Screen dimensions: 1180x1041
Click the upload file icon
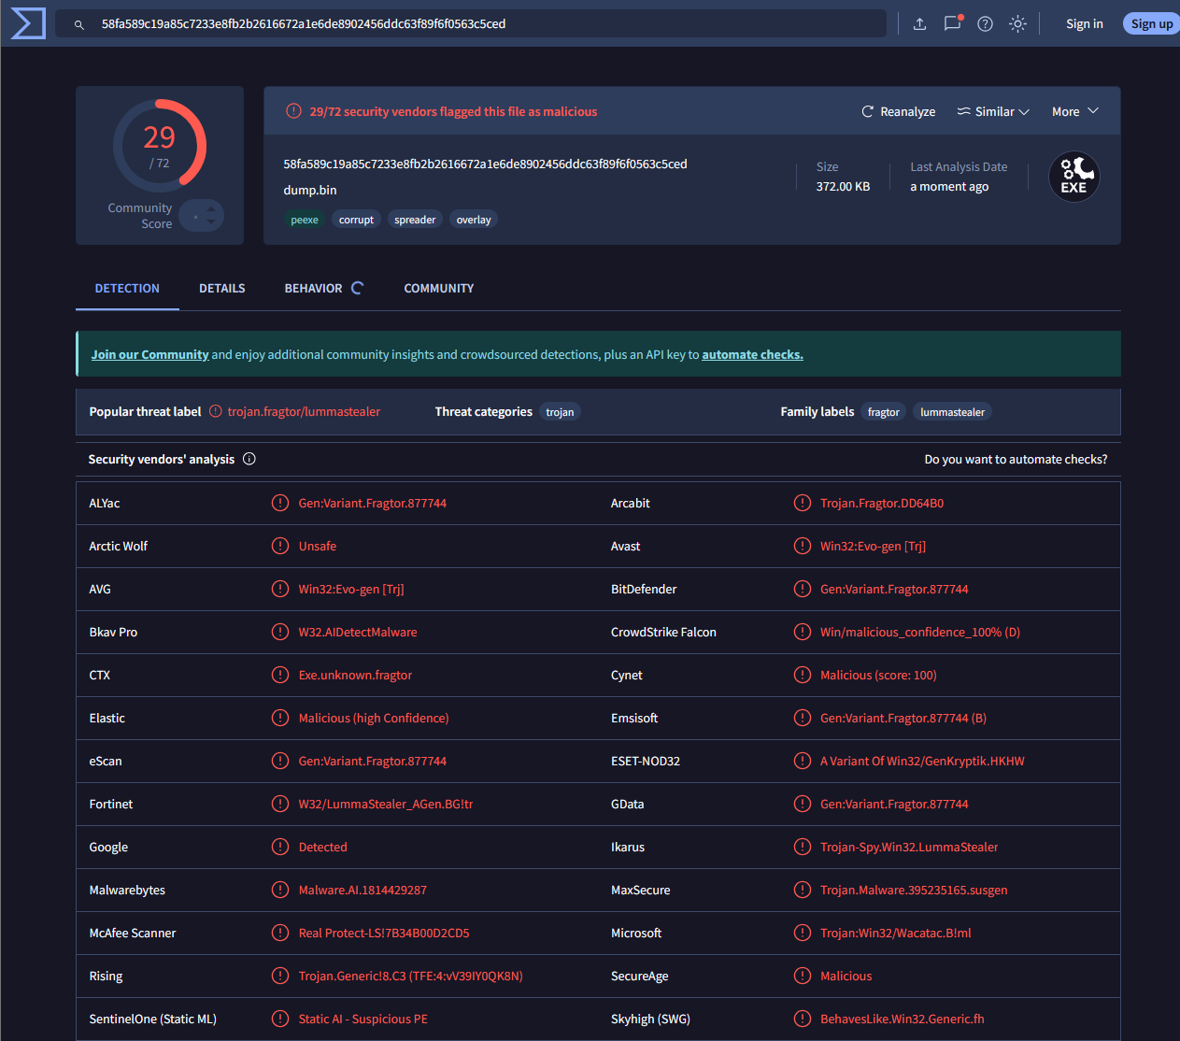click(919, 24)
